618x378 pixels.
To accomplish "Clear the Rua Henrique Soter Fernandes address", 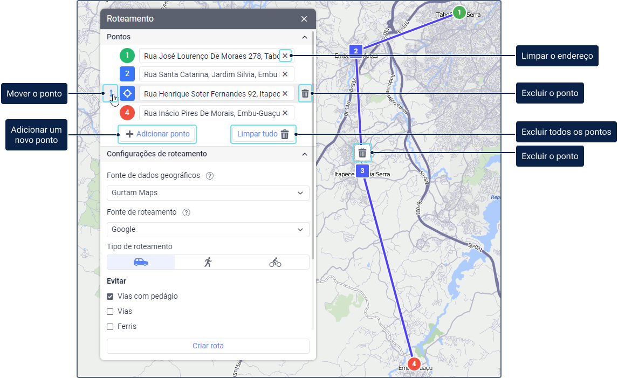I will click(285, 93).
